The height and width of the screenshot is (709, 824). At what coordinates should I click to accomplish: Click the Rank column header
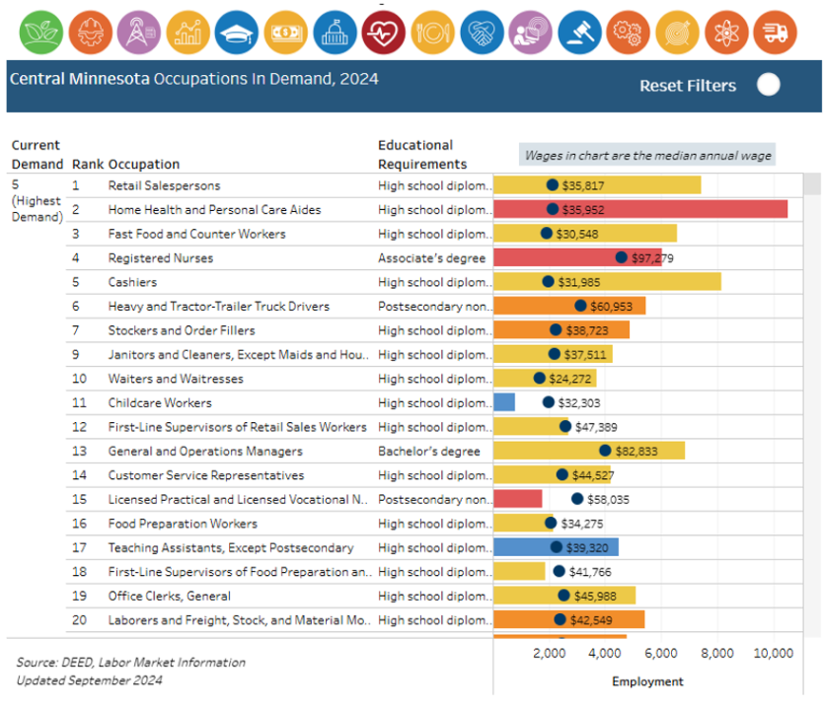88,165
